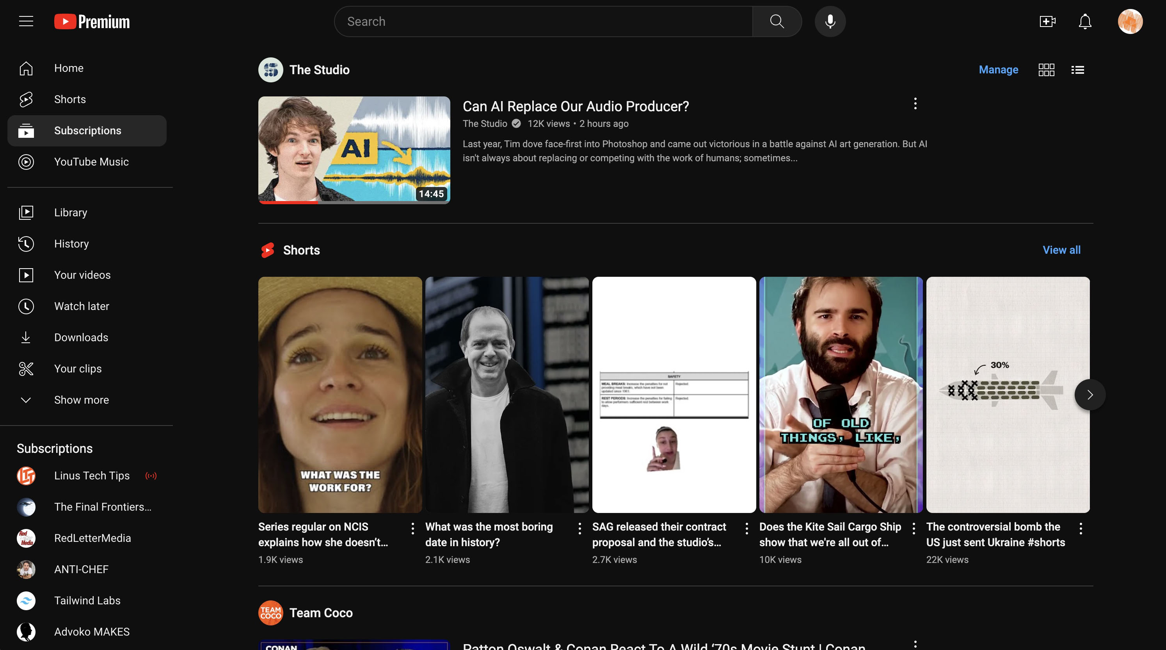
Task: Open the notifications bell
Action: (x=1084, y=21)
